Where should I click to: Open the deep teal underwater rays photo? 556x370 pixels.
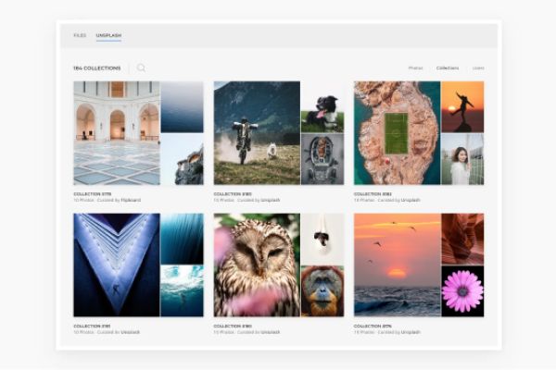click(x=183, y=239)
